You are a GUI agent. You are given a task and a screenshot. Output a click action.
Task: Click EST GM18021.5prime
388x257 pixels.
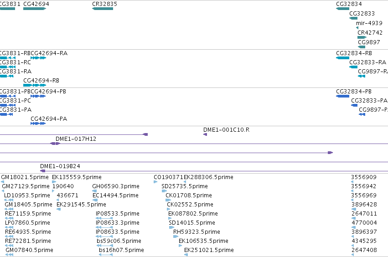point(25,177)
